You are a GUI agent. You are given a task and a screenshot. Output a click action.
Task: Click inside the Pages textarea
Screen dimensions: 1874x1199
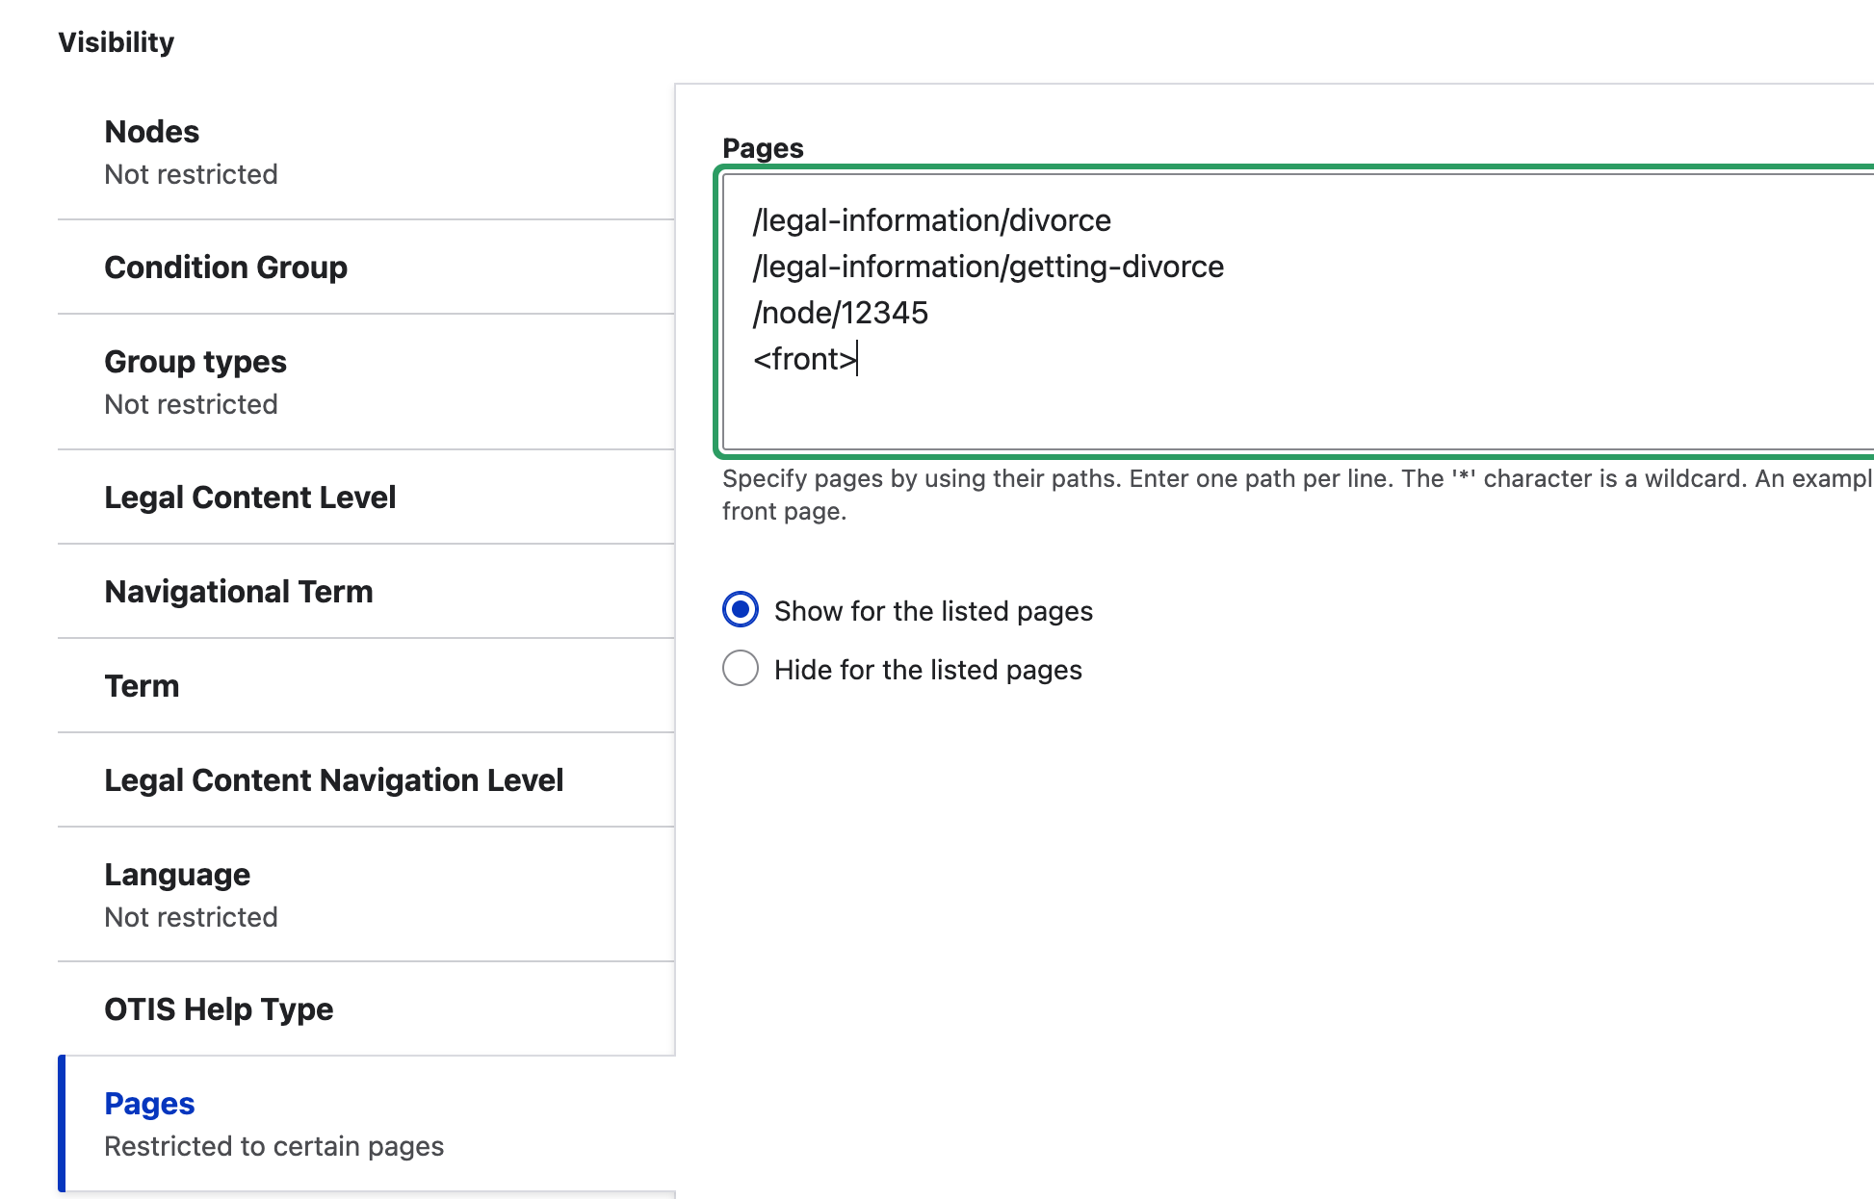click(x=1298, y=312)
